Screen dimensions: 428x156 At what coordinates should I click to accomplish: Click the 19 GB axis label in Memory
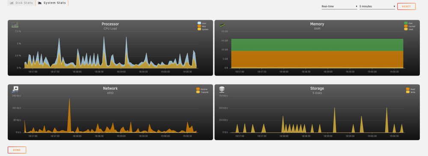224,32
